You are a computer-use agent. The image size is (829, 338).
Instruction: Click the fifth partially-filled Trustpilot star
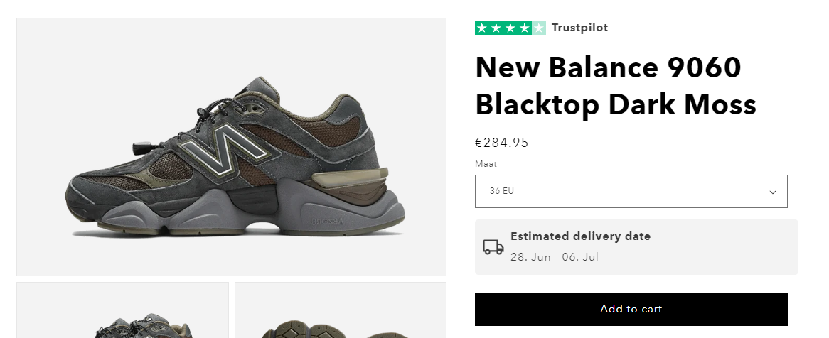(539, 28)
